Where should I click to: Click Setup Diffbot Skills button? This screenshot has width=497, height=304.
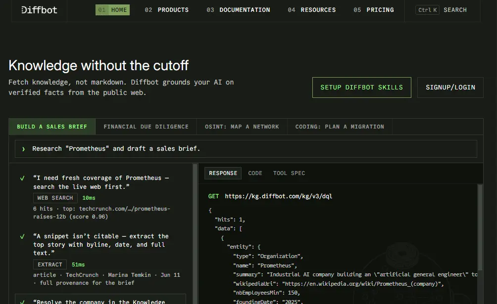[x=362, y=87]
